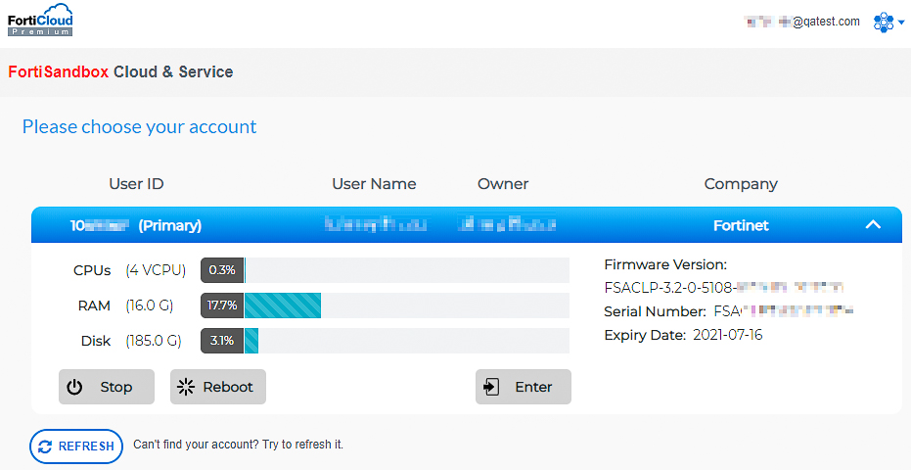Screen dimensions: 911x470
Task: Click the spinner icon on Reboot button
Action: [186, 387]
